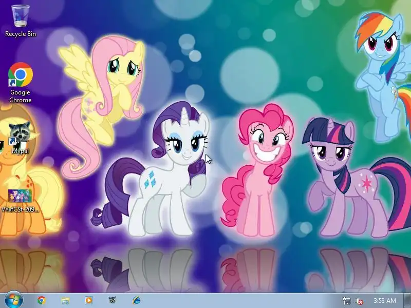Open Internet Explorer from the taskbar
Image resolution: width=411 pixels, height=308 pixels.
pos(136,300)
